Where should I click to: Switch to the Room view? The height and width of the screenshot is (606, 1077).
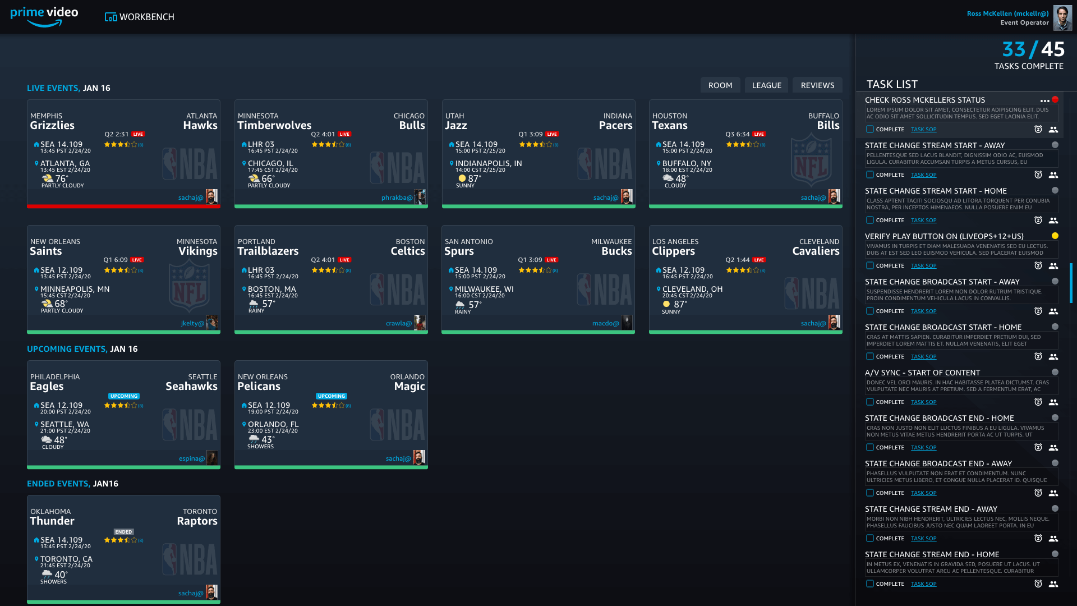tap(720, 85)
